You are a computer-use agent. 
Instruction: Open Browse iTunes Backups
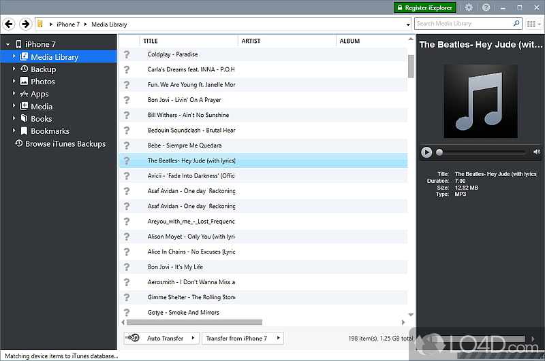point(65,143)
